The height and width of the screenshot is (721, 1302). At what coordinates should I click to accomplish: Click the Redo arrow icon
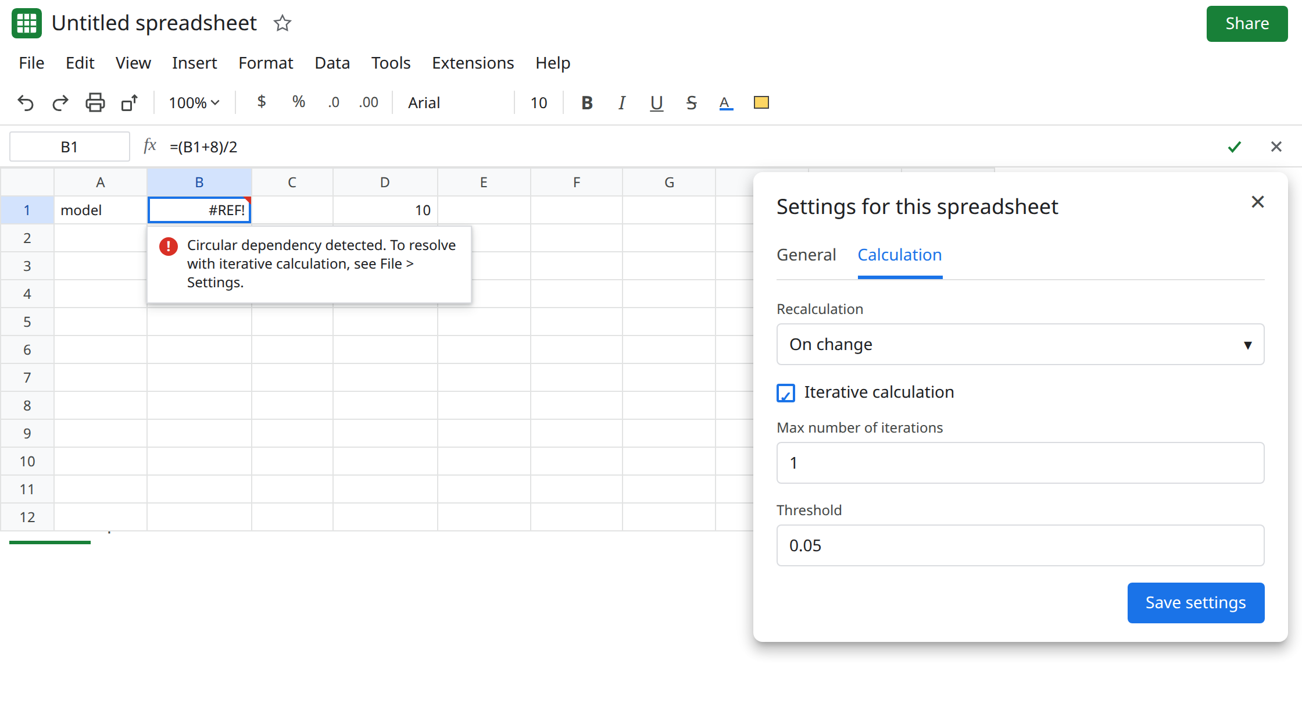[60, 103]
